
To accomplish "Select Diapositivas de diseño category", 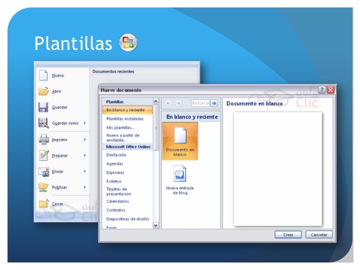I will [128, 219].
